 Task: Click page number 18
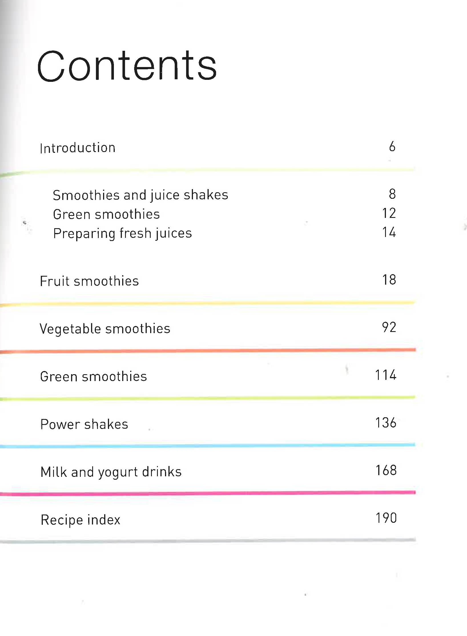click(389, 280)
